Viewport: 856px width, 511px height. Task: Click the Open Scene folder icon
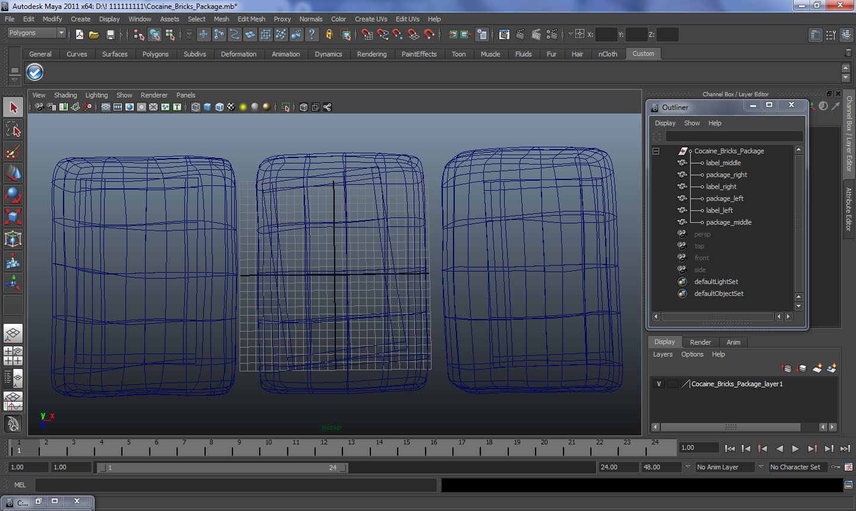[94, 35]
